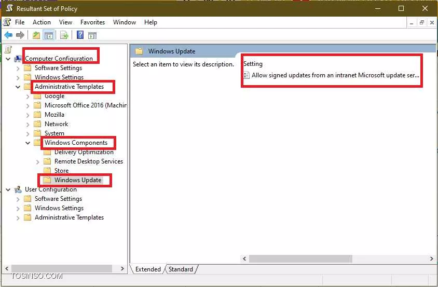Click the Store folder icon
This screenshot has height=287, width=438.
[x=47, y=170]
